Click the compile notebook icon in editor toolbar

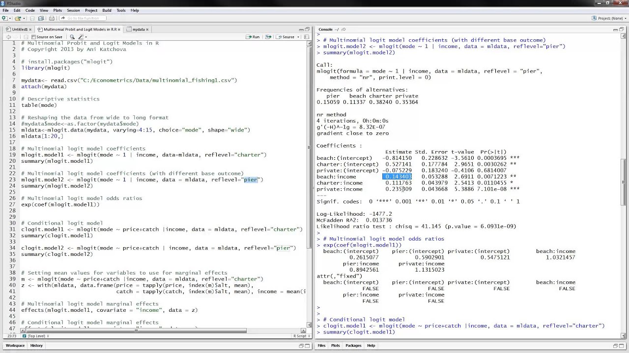coord(307,37)
